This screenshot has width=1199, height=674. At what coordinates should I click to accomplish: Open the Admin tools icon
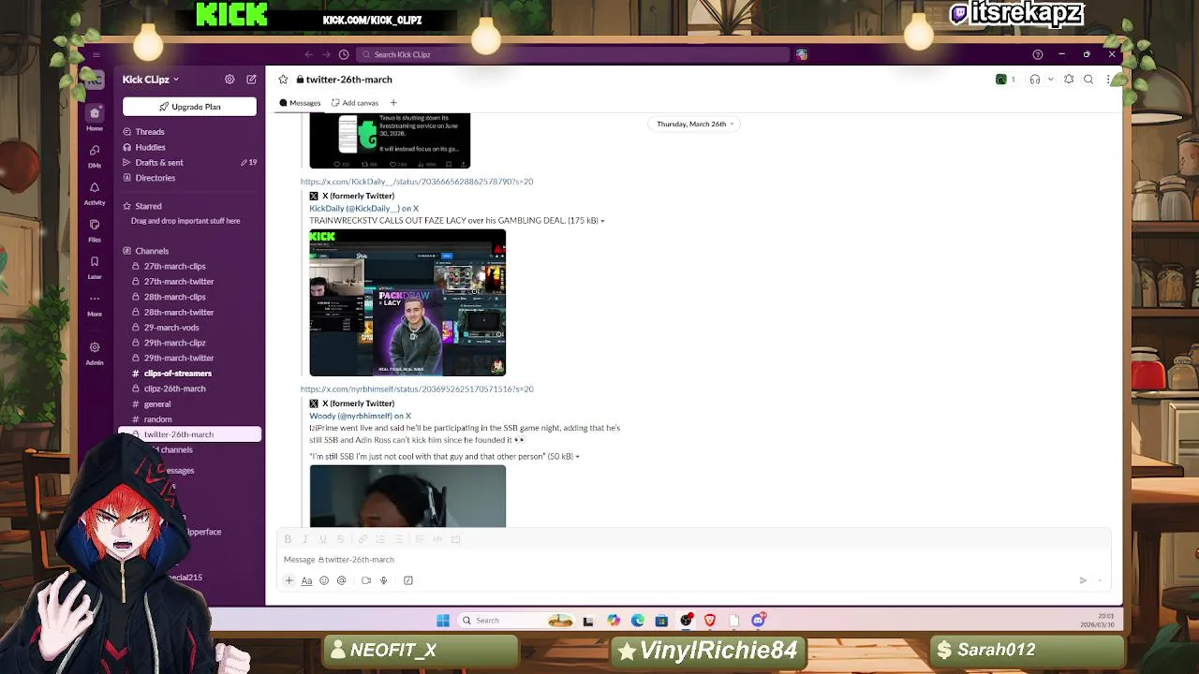tap(95, 352)
